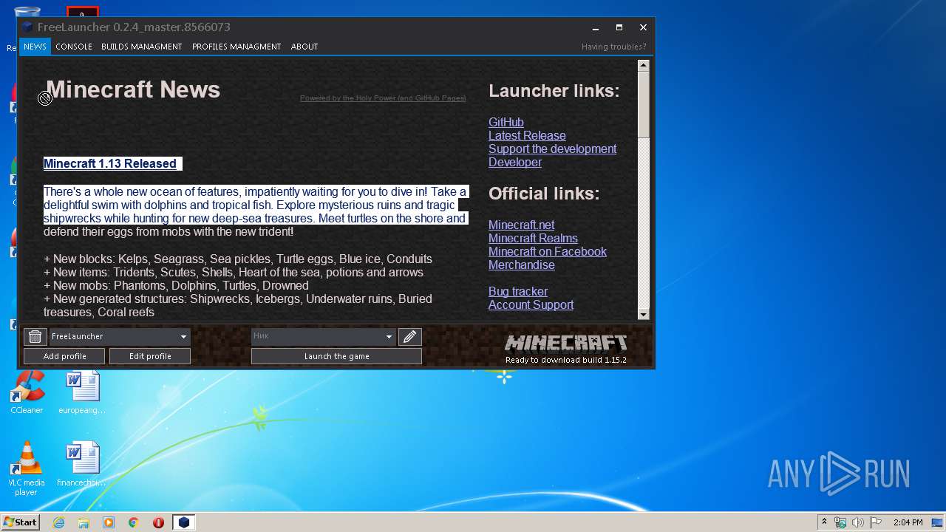This screenshot has height=532, width=946.
Task: Open the Minecraft Realms link
Action: coord(533,239)
